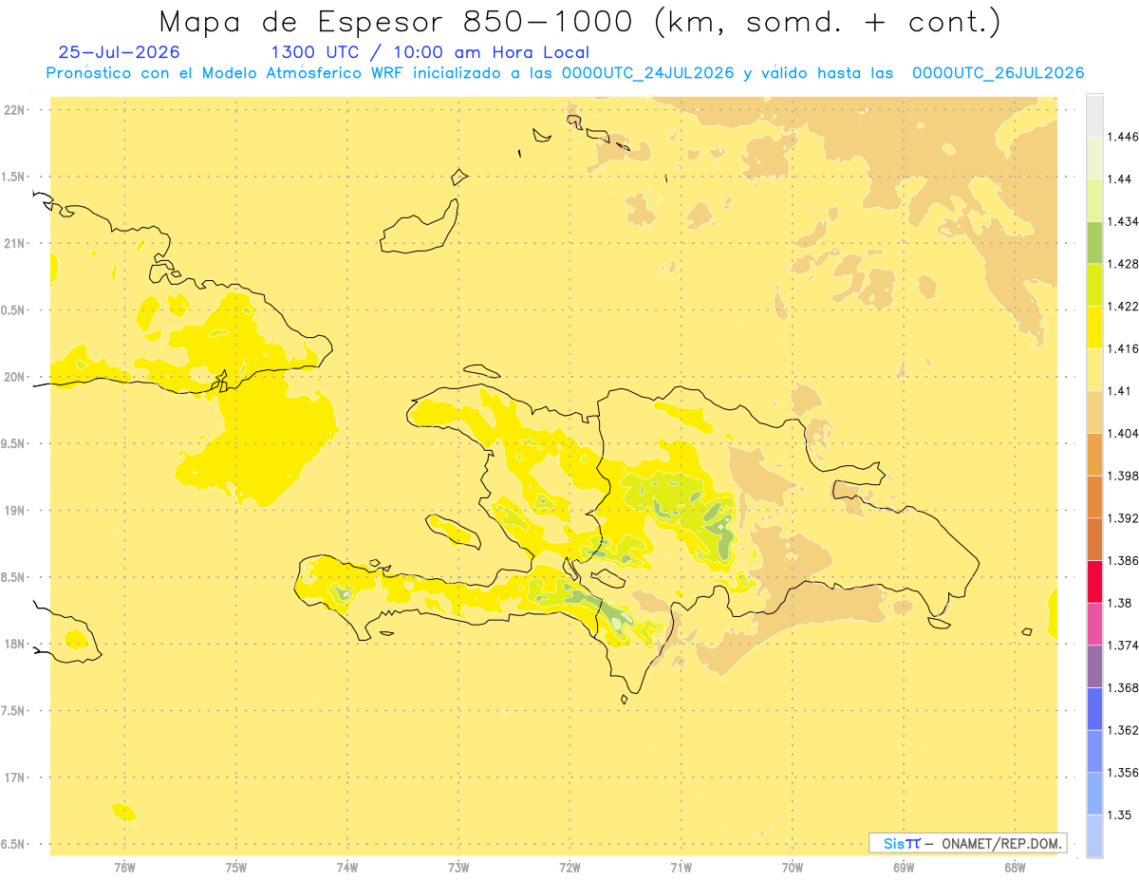Click the '19N' latitude label
Screen dimensions: 1139x880
pos(15,510)
